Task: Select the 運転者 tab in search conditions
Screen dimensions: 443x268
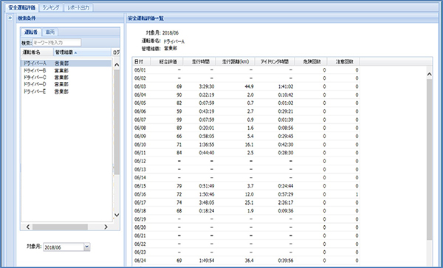Action: point(31,32)
